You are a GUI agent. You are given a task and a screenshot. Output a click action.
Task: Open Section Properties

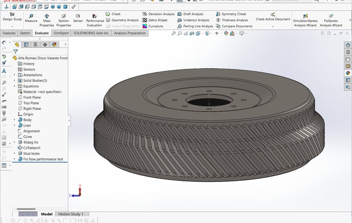(x=64, y=20)
